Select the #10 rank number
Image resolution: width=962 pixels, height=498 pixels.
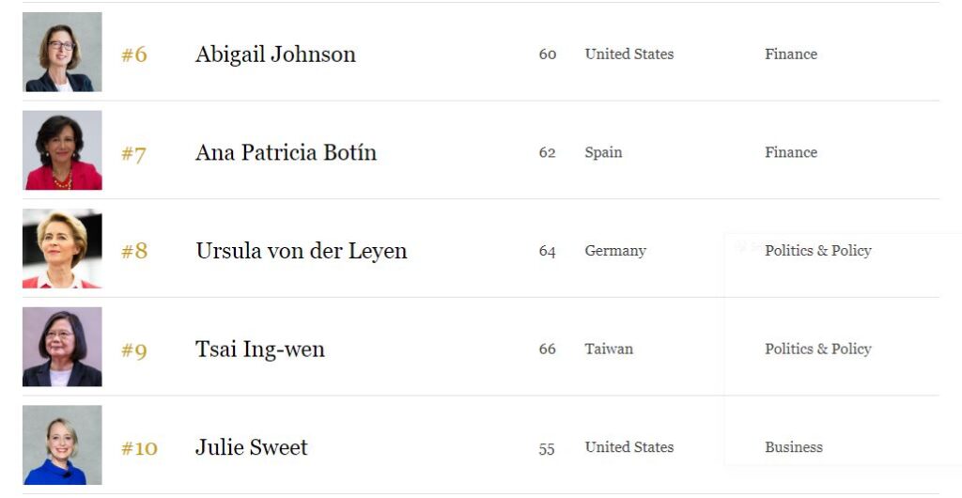point(139,447)
